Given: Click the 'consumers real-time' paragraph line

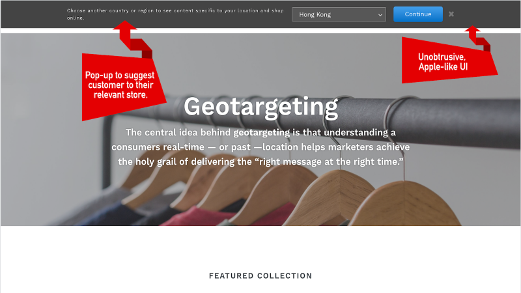Looking at the screenshot, I should click(260, 147).
